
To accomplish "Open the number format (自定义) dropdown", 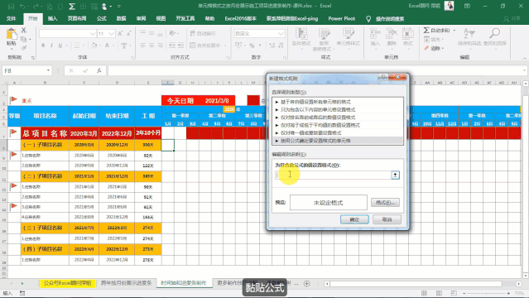I will (281, 33).
